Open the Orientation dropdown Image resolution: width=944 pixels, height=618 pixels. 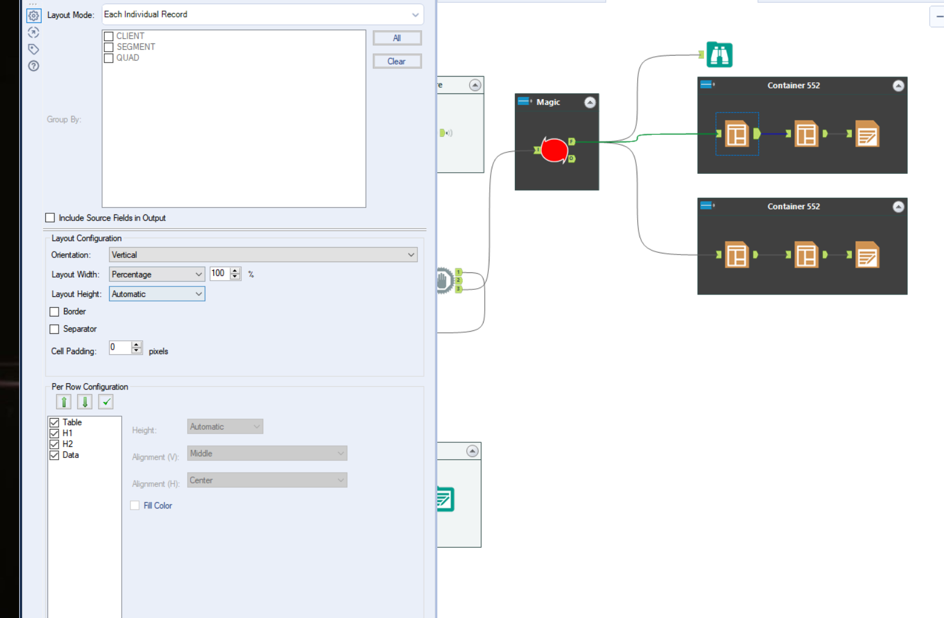pos(411,255)
